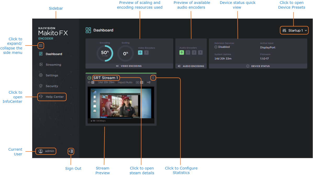Screen dimensions: 313x175
Task: Select video encoder 1 indicator
Action: click(x=146, y=53)
